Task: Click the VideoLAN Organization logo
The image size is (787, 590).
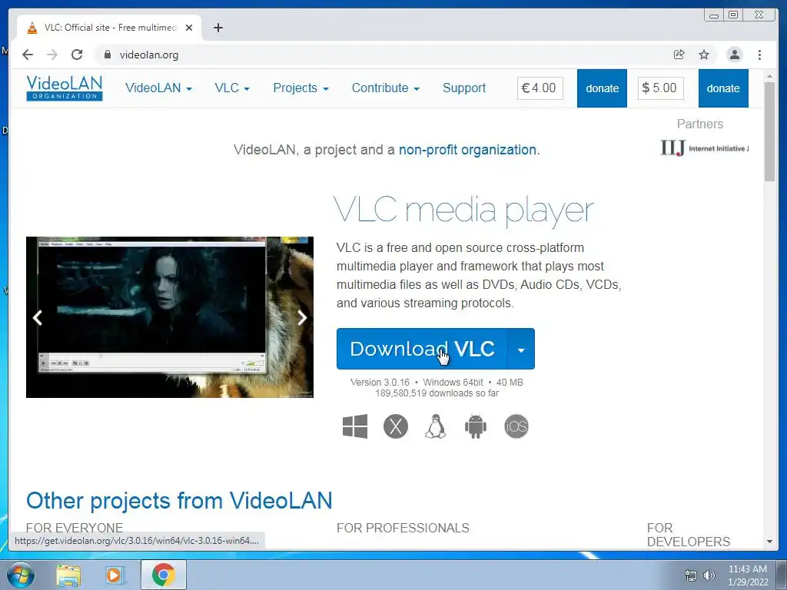Action: pos(65,88)
